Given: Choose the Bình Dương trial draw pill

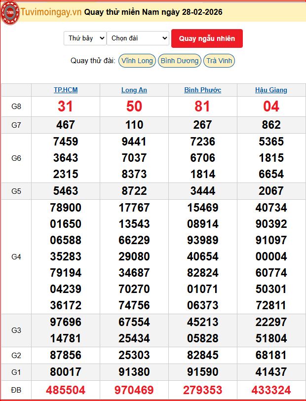Looking at the screenshot, I should (x=180, y=61).
